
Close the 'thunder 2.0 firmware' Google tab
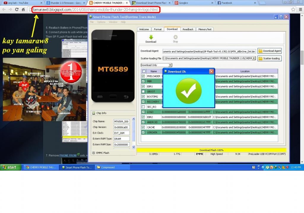tap(84, 3)
